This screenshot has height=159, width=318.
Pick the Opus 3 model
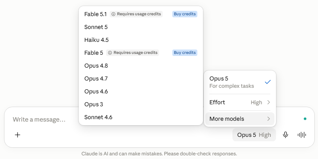click(141, 104)
